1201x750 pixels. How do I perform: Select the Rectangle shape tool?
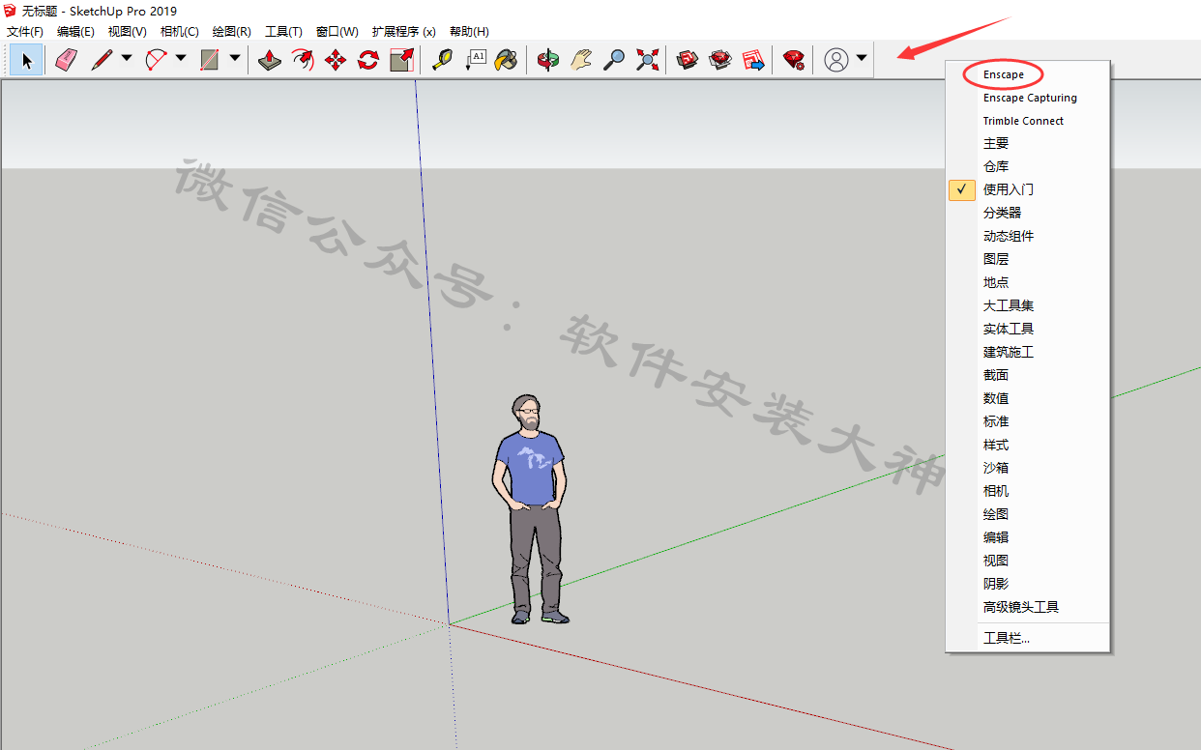[x=210, y=60]
